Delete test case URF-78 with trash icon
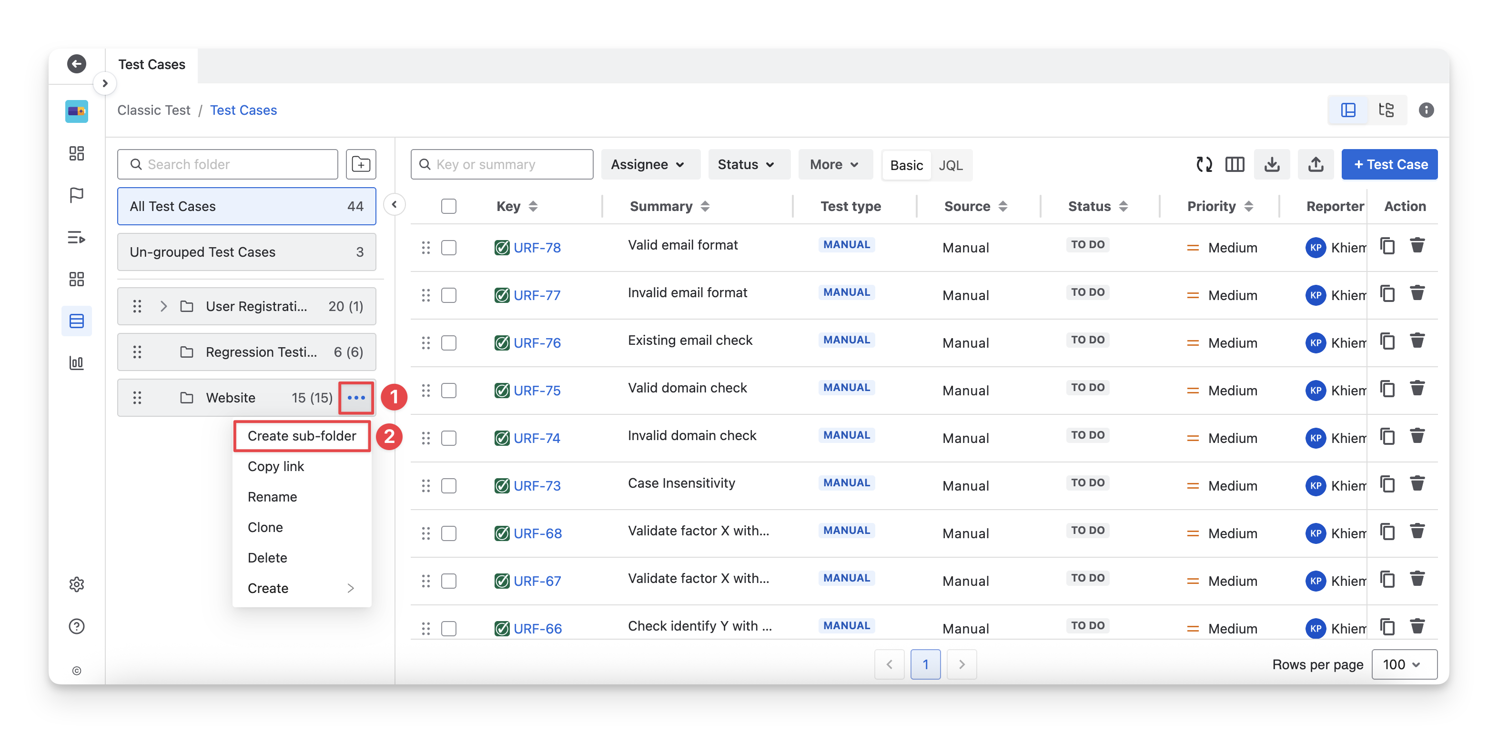1498x733 pixels. click(x=1417, y=246)
